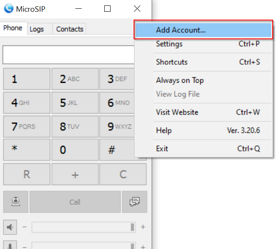Toggle Always on Top option
Screen dimensions: 276x249
(203, 81)
